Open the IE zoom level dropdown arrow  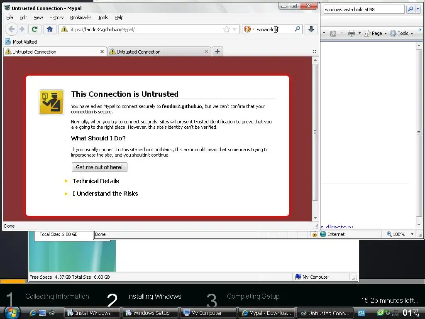(412, 234)
